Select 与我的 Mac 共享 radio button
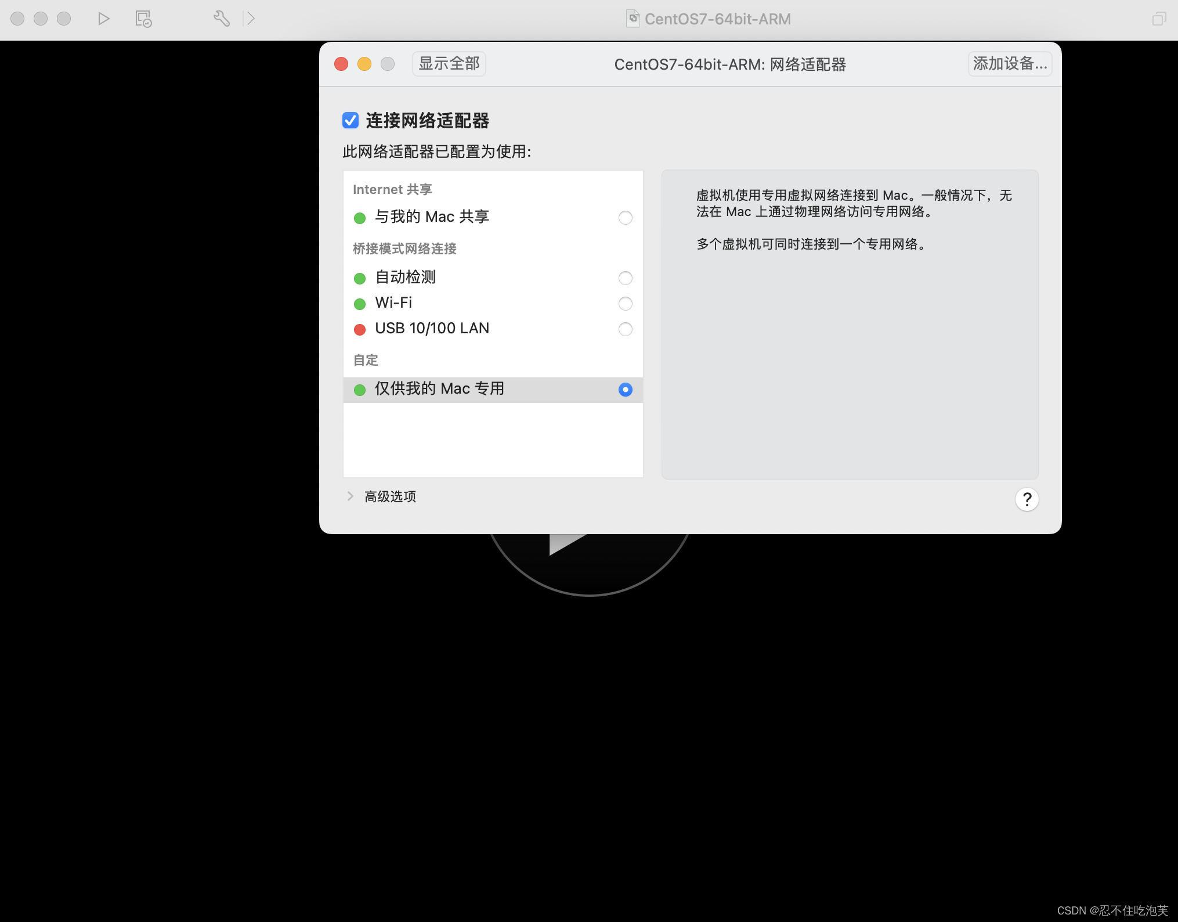Screen dimensions: 1178x922 coord(625,218)
